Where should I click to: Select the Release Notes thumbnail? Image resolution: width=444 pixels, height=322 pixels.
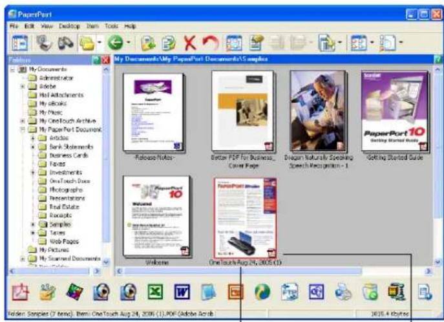coord(154,112)
